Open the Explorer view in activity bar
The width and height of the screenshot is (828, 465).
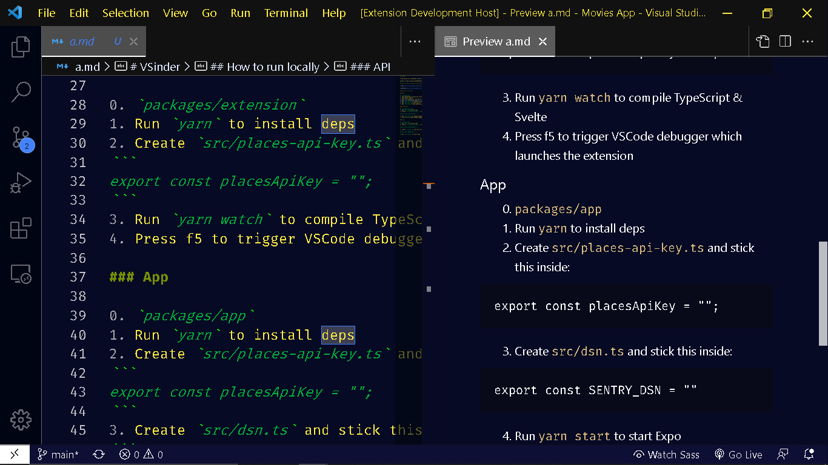point(21,47)
